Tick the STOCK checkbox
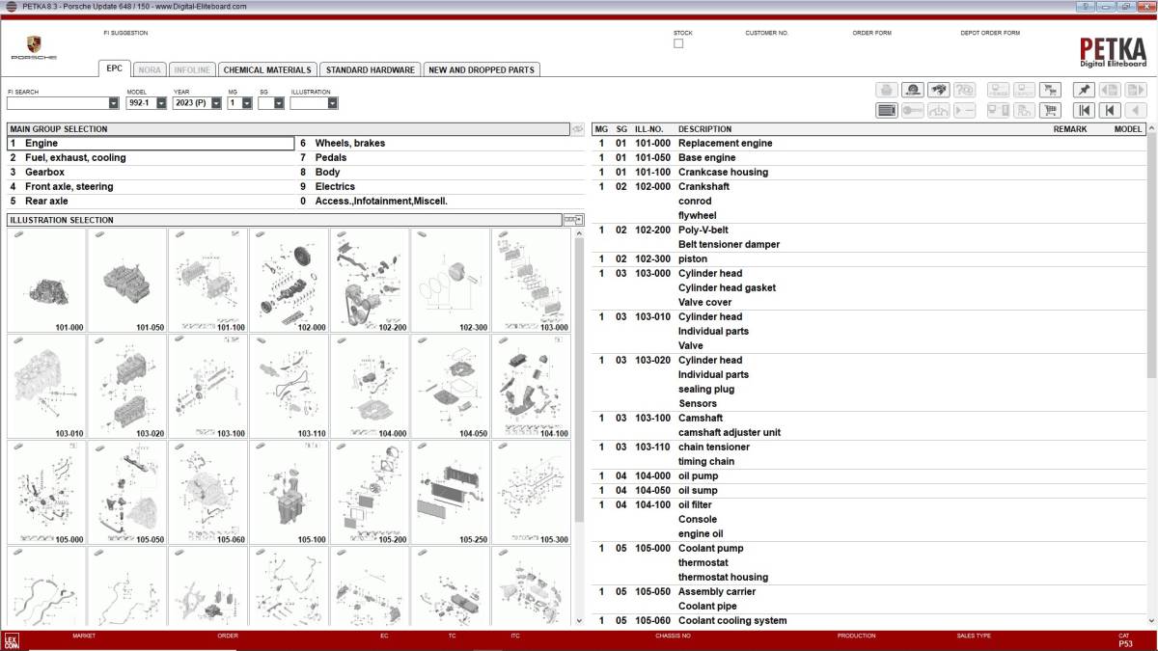 click(x=678, y=43)
